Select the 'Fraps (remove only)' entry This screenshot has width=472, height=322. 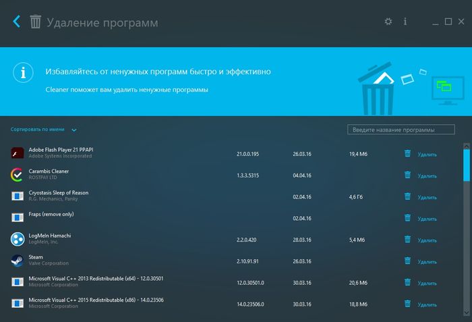(x=51, y=214)
